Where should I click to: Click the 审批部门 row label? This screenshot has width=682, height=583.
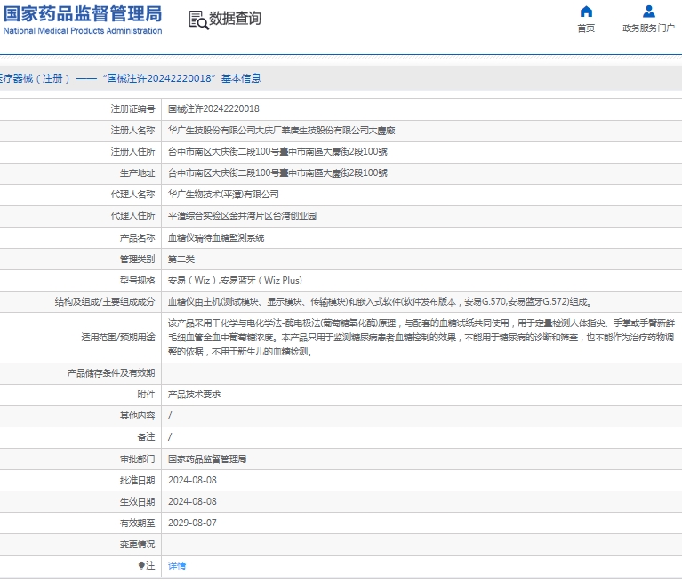[x=138, y=459]
